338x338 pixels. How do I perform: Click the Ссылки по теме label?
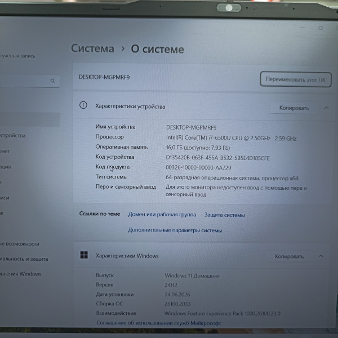[100, 214]
